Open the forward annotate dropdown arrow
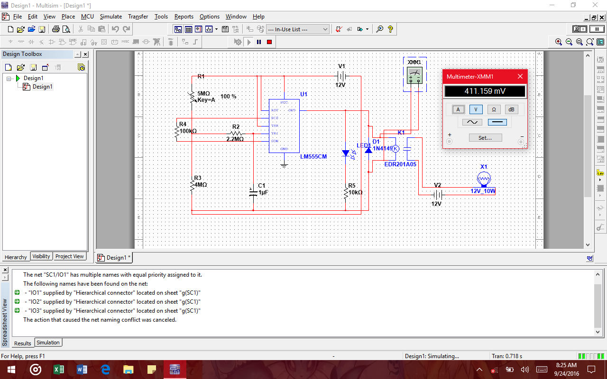 pos(367,29)
